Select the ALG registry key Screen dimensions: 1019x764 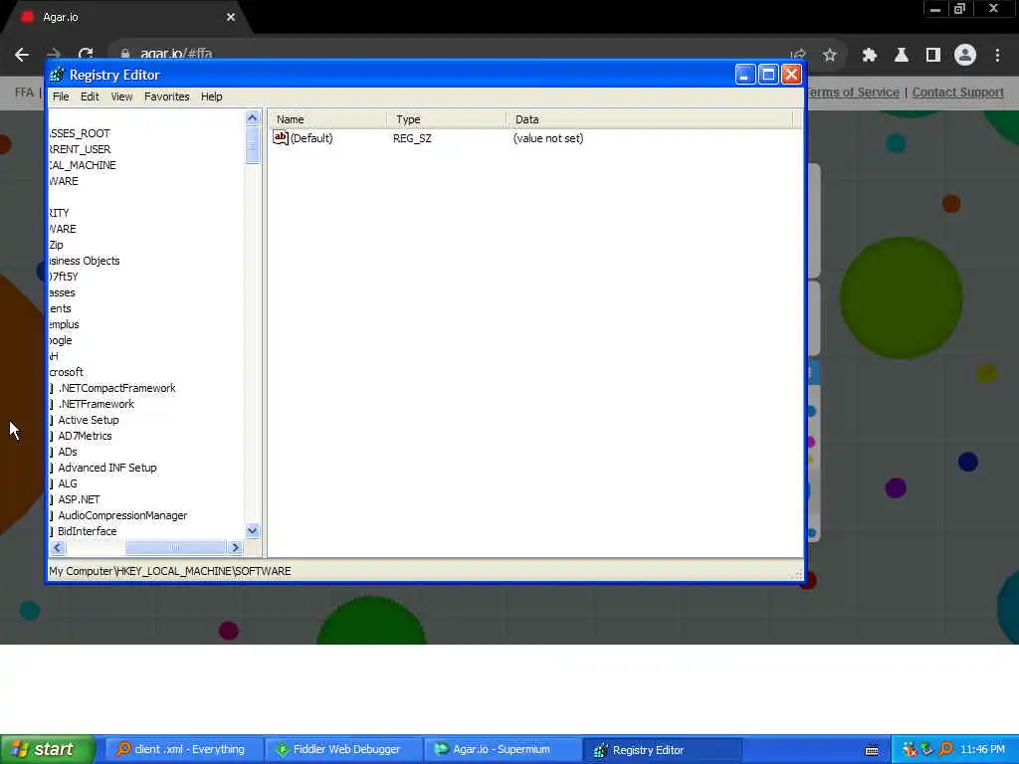point(68,483)
